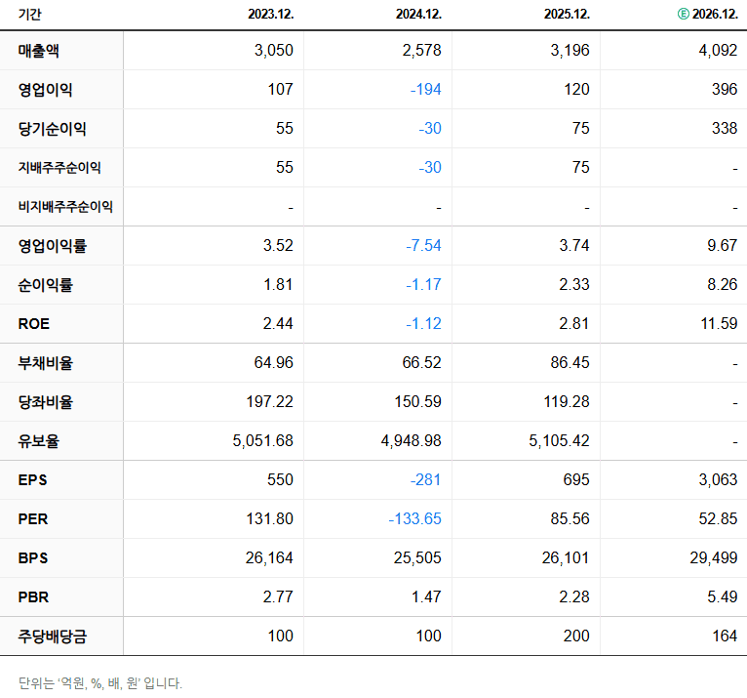Select the 2023.12. column header
The height and width of the screenshot is (698, 747).
pos(270,14)
